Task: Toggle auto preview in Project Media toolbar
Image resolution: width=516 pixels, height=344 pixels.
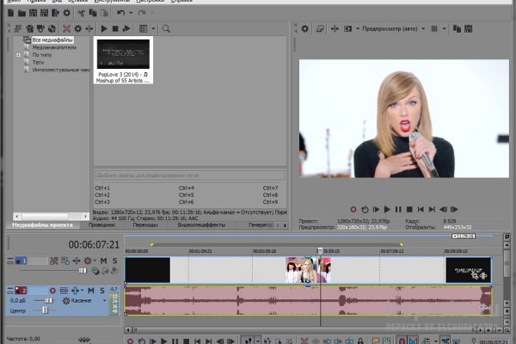Action: click(126, 28)
